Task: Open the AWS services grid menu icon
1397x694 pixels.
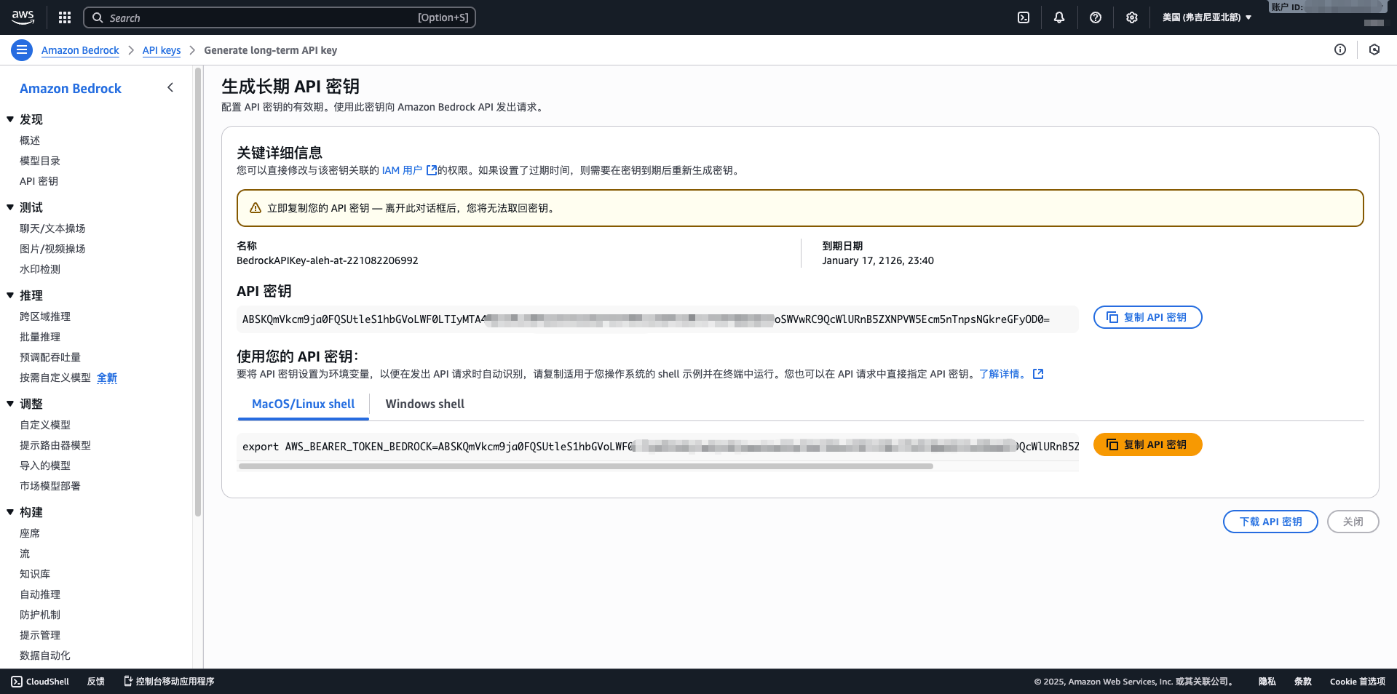Action: [64, 17]
